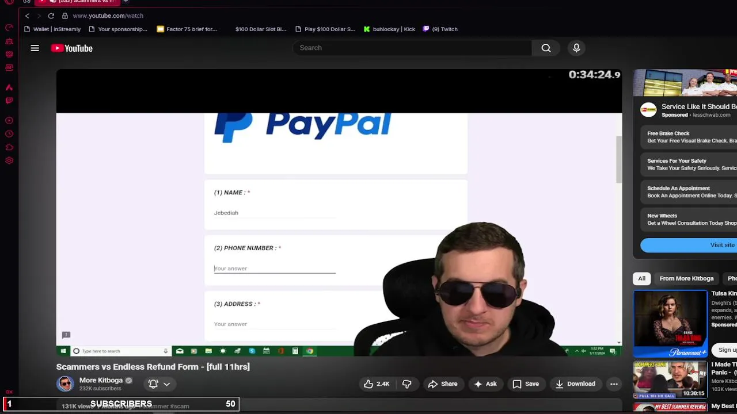Open site info via the padlock icon
Image resolution: width=737 pixels, height=414 pixels.
(65, 16)
